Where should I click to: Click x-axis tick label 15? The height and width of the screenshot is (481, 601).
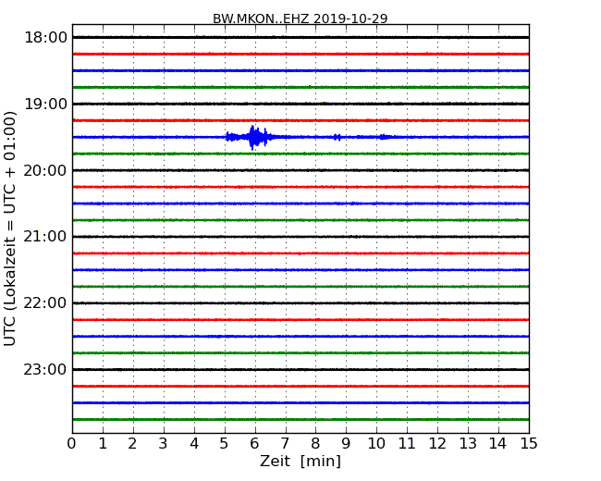tap(529, 443)
